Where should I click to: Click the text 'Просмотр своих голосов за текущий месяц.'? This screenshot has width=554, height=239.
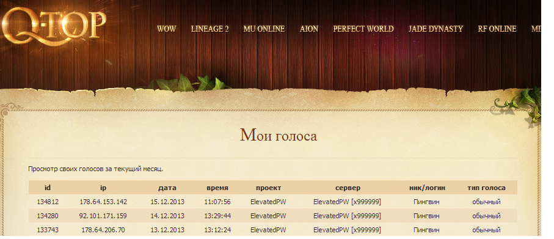tap(95, 169)
